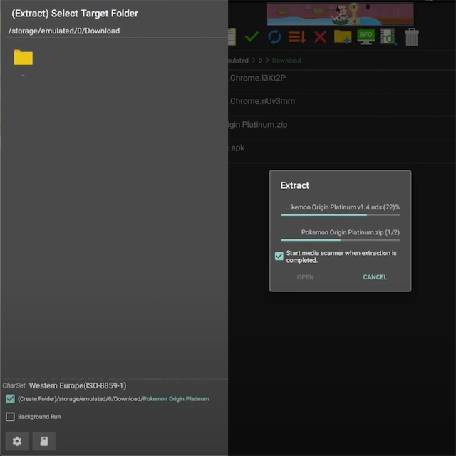Click the advertisement banner at top
This screenshot has width=456, height=456.
pos(340,14)
